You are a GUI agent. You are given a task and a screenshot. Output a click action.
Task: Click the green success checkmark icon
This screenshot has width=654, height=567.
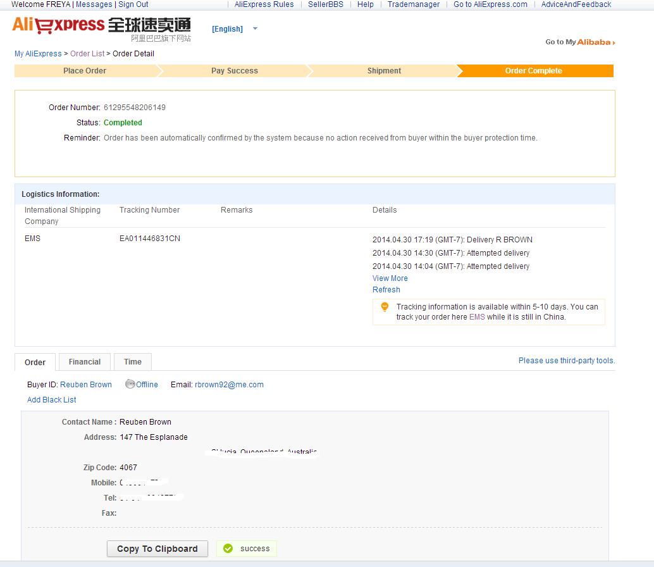(x=228, y=548)
